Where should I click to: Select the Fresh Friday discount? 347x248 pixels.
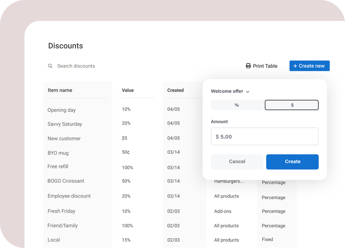(x=61, y=211)
